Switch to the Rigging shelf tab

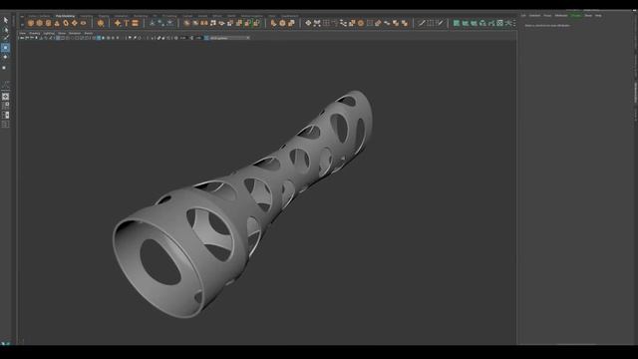(x=104, y=16)
